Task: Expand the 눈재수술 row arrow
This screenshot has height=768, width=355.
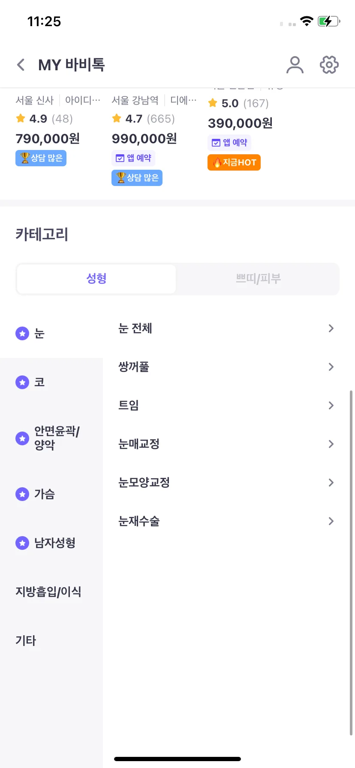Action: coord(331,521)
